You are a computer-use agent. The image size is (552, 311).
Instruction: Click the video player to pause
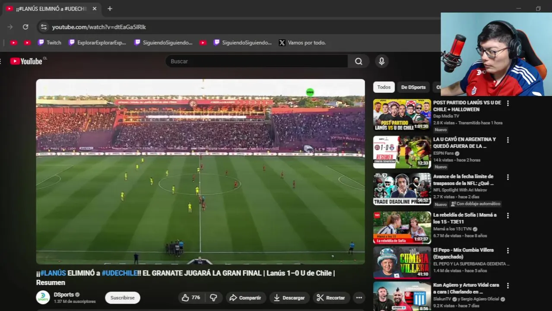(x=200, y=171)
